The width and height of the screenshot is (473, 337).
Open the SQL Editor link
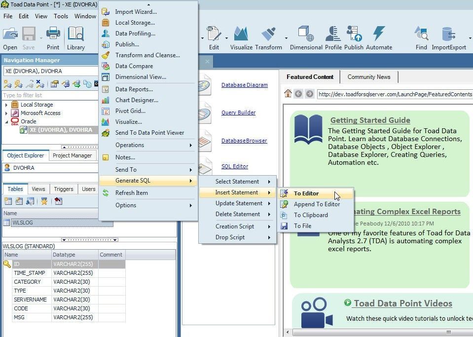[235, 166]
